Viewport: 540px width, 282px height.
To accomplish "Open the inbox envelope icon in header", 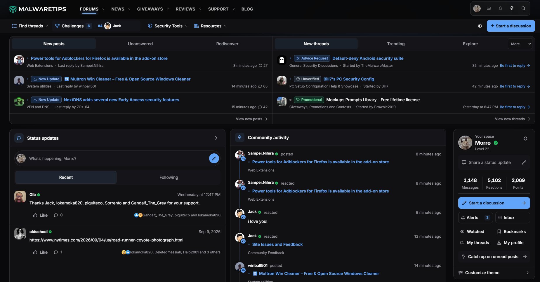I will [x=489, y=8].
